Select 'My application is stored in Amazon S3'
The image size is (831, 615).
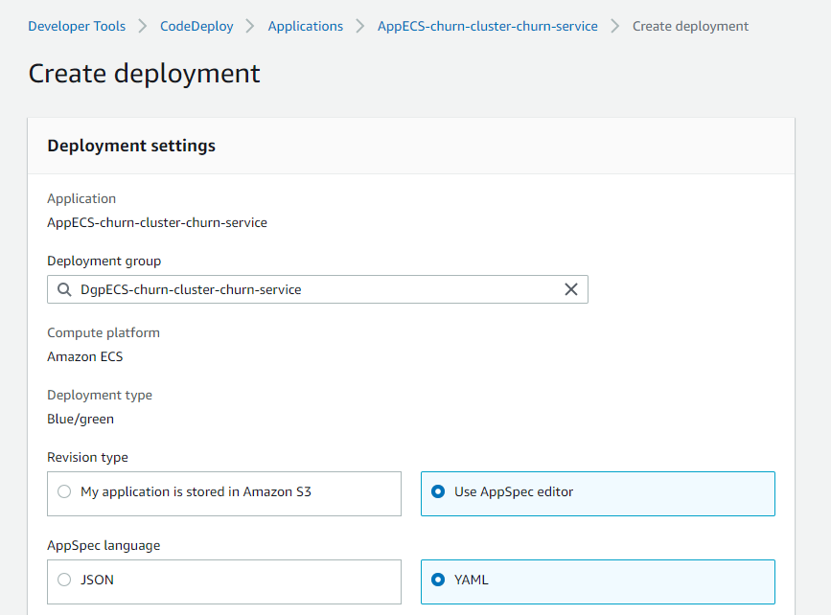coord(224,493)
